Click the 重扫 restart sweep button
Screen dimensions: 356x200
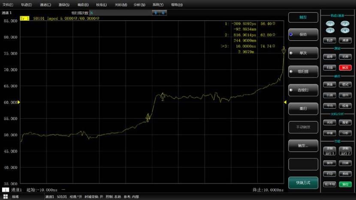(303, 109)
